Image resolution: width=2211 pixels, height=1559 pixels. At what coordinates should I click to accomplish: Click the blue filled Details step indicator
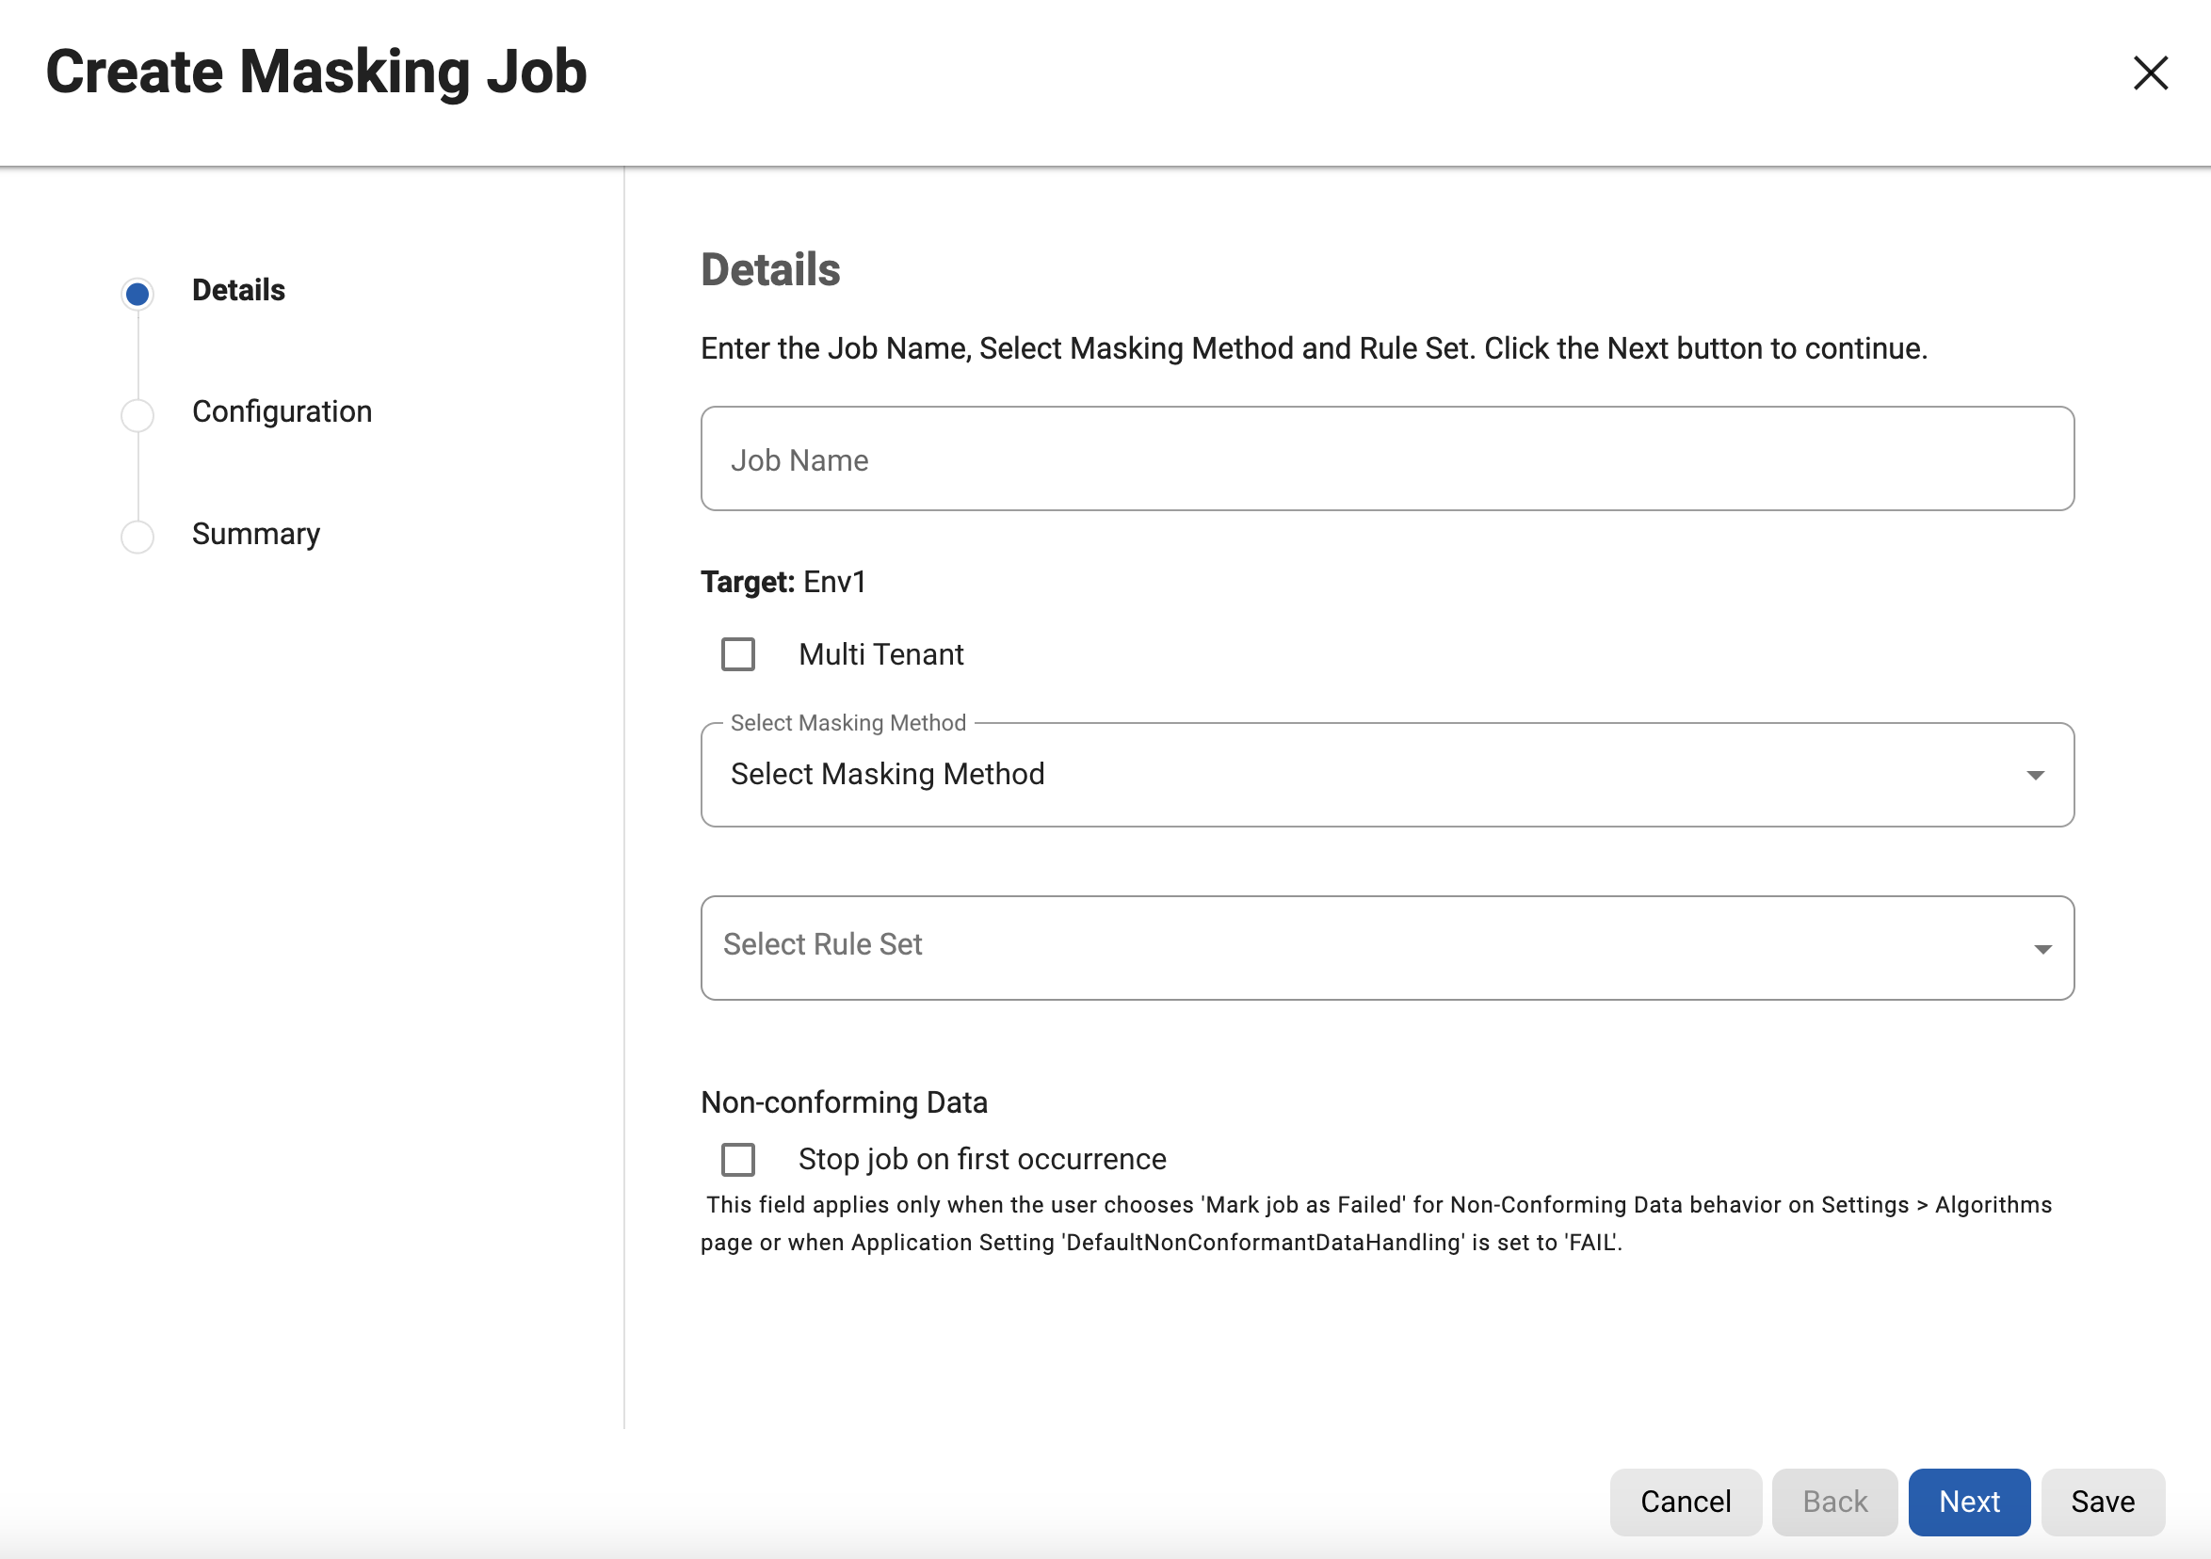pyautogui.click(x=137, y=293)
